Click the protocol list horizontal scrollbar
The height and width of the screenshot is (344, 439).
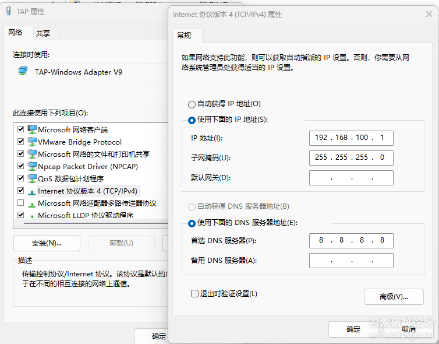[95, 223]
